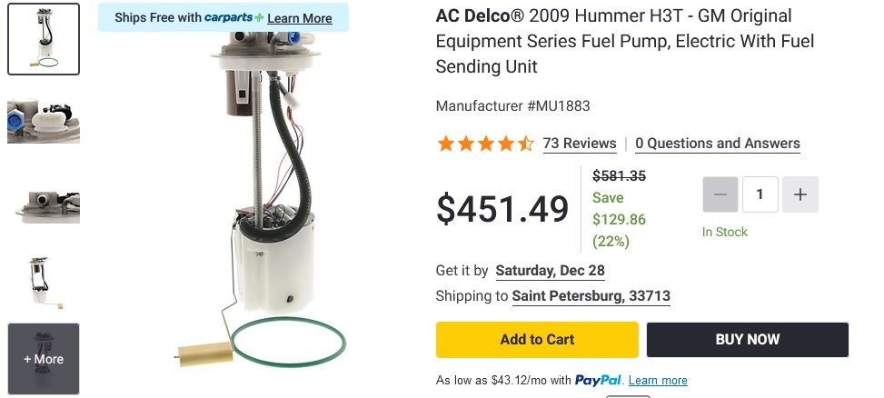Click the star rating icons
The image size is (884, 398).
tap(485, 144)
